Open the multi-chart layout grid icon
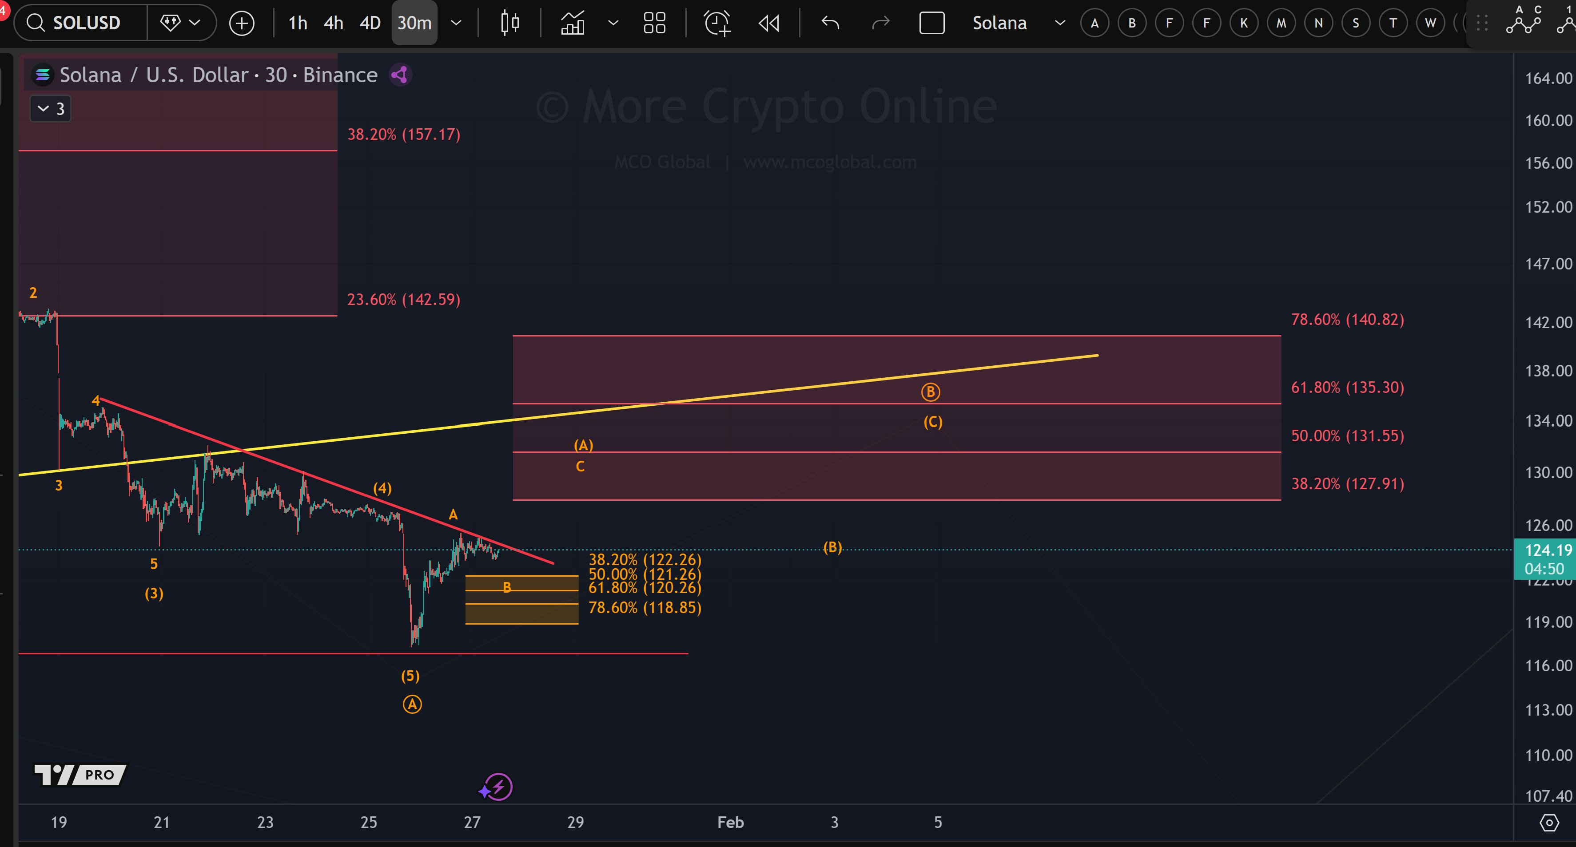 pyautogui.click(x=655, y=23)
